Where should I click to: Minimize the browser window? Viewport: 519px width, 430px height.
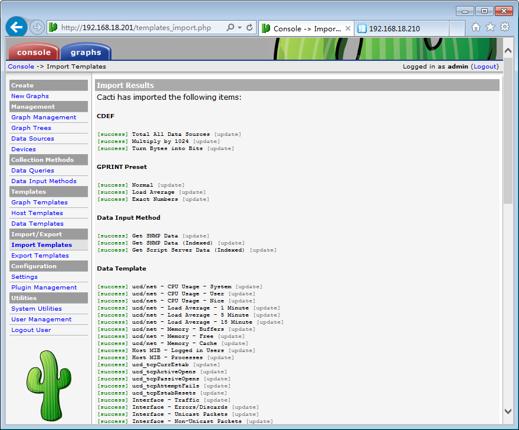click(x=465, y=11)
